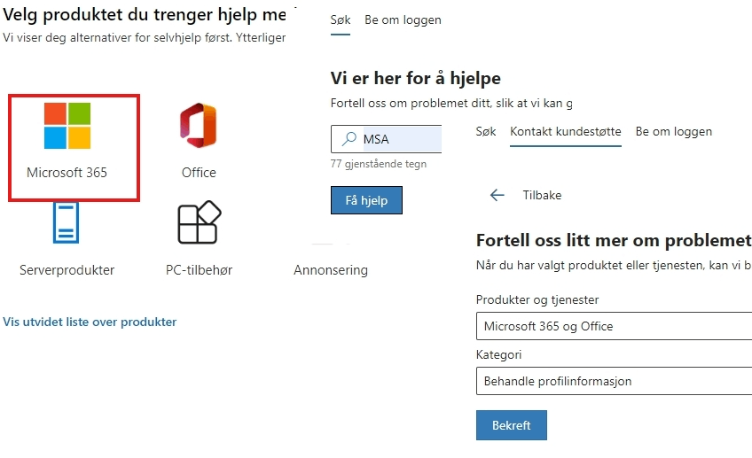Open the Produkter og tjenester dropdown

click(x=614, y=326)
